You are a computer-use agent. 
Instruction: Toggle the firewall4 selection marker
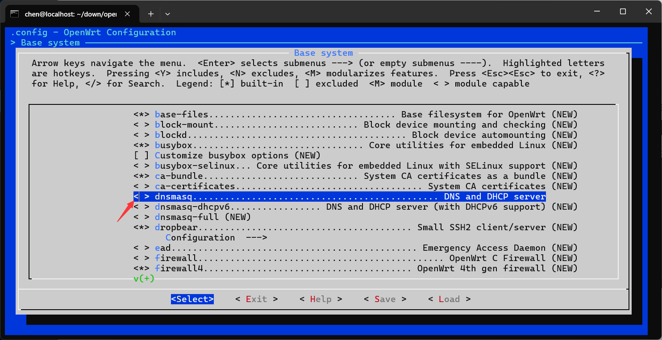point(142,269)
